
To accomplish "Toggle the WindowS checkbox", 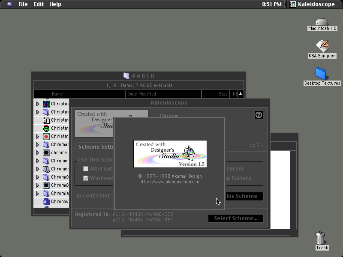I will tap(86, 178).
